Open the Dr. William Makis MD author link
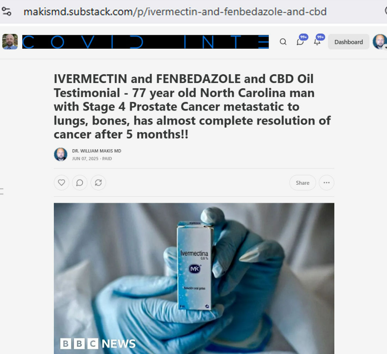Viewport: 387px width, 354px height. click(97, 151)
